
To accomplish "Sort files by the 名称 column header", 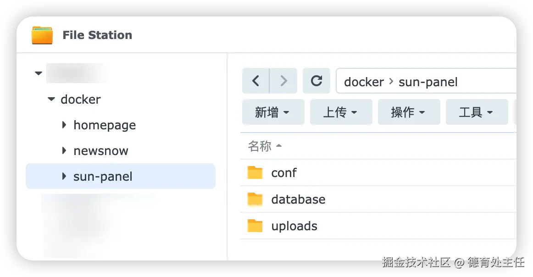I will click(x=260, y=146).
